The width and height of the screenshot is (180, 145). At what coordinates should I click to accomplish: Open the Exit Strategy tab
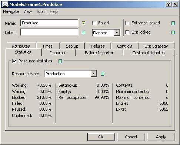(x=156, y=46)
